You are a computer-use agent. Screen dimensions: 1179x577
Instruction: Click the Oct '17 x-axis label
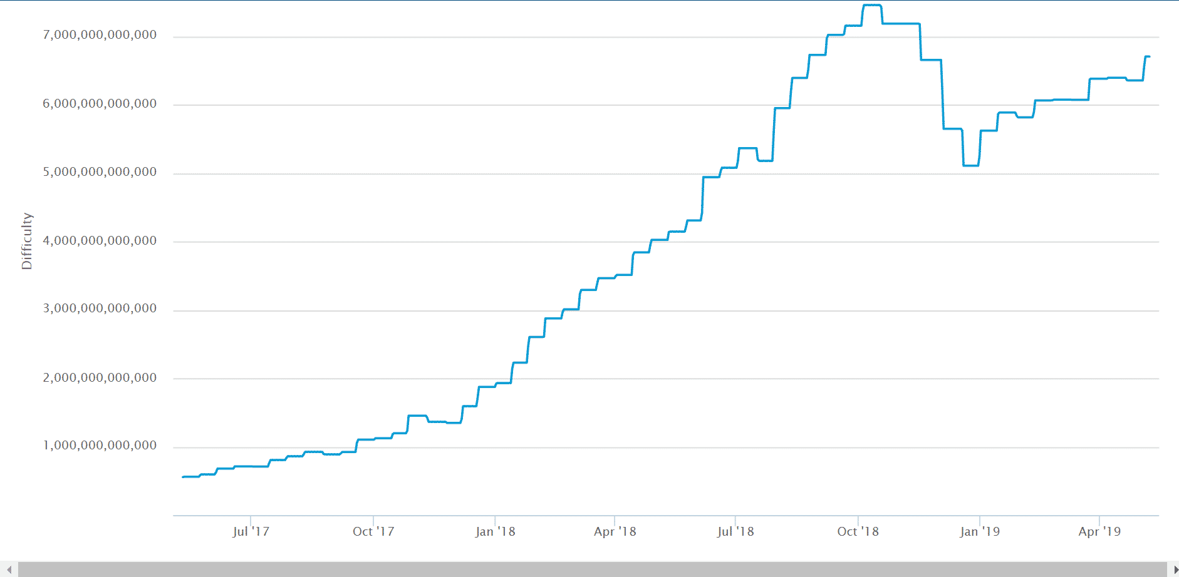pyautogui.click(x=373, y=531)
